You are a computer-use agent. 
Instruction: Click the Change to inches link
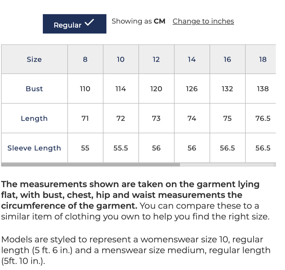tap(203, 21)
